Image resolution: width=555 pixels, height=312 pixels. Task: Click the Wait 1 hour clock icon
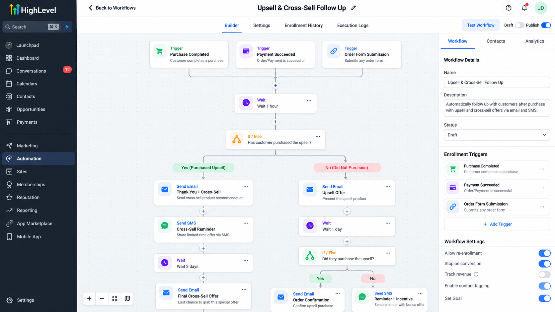coord(246,103)
